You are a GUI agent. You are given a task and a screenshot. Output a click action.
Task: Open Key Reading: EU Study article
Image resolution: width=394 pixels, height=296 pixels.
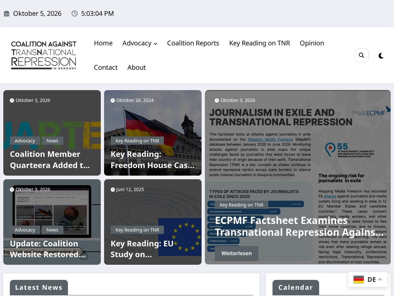[x=142, y=249]
